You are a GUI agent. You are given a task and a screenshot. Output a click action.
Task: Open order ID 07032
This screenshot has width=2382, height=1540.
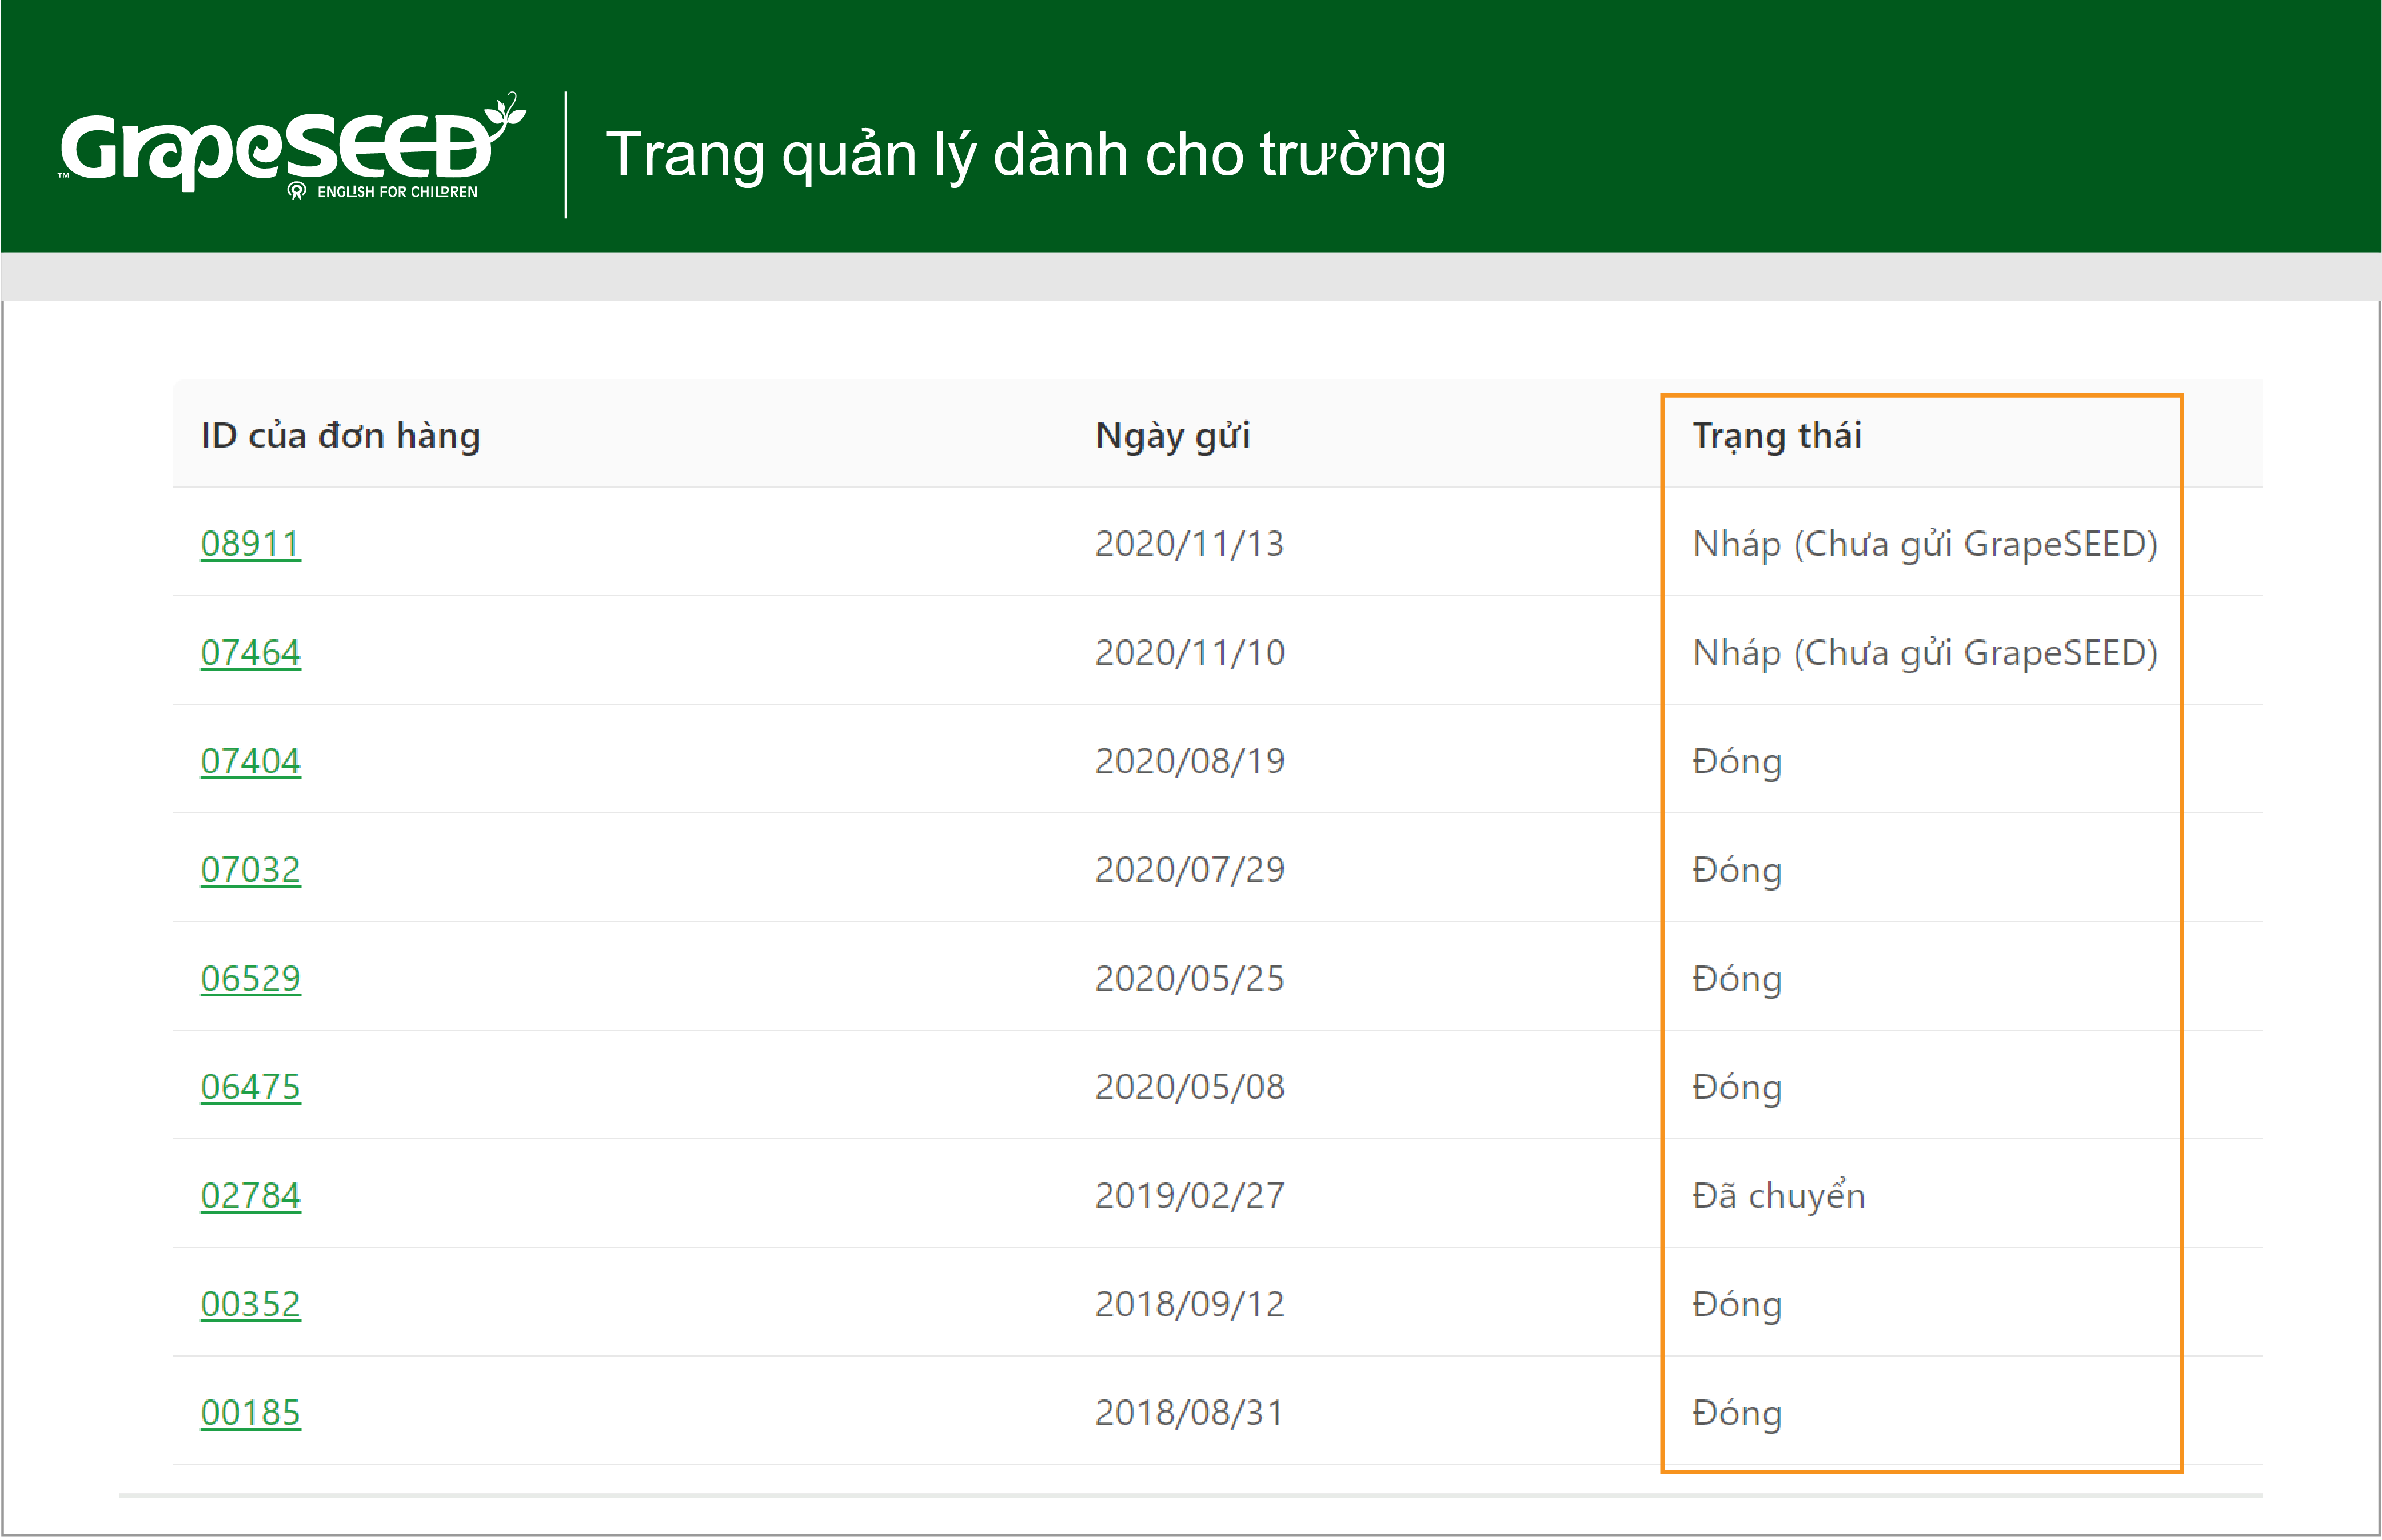point(250,870)
